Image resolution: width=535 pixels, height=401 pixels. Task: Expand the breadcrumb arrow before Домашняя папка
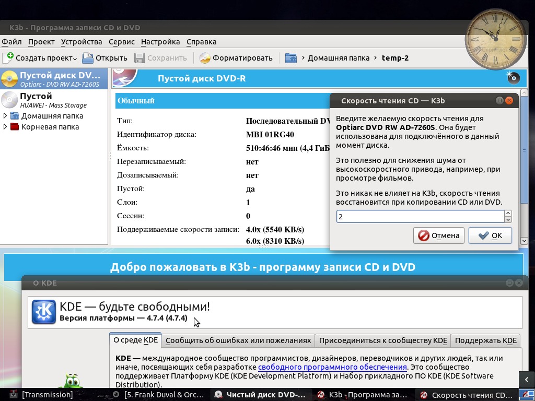click(x=303, y=58)
